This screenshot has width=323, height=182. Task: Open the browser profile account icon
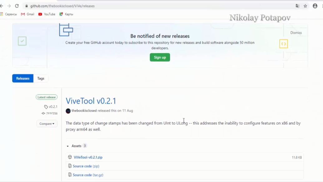pos(315,6)
